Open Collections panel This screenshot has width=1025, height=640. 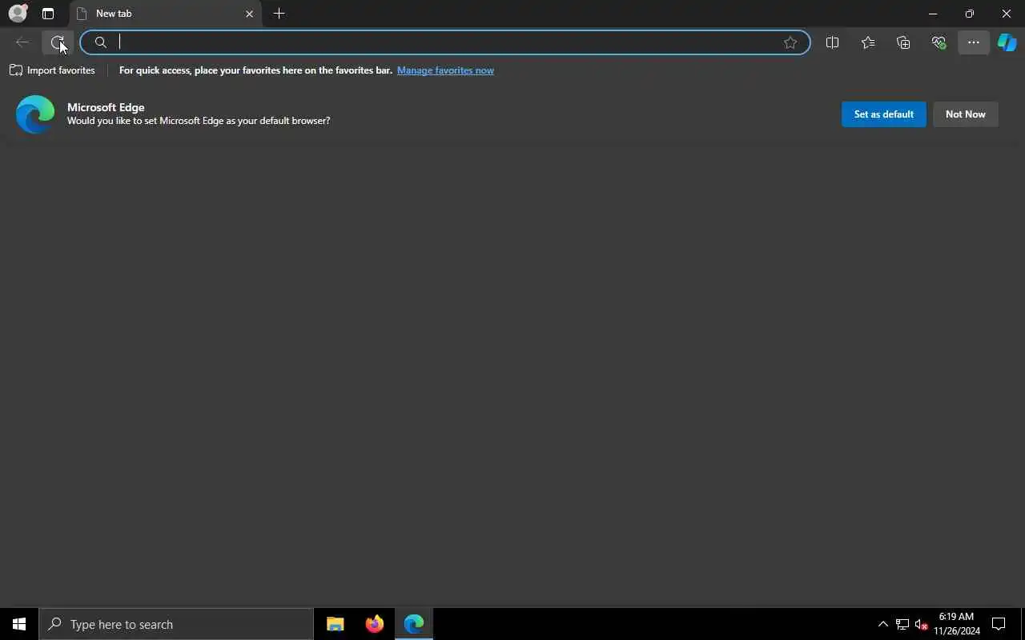[x=903, y=42]
